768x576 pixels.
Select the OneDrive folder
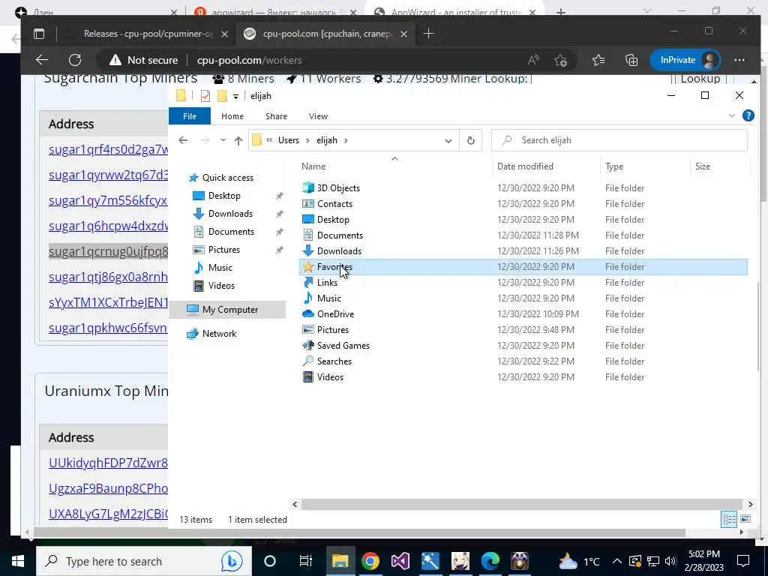click(x=335, y=314)
